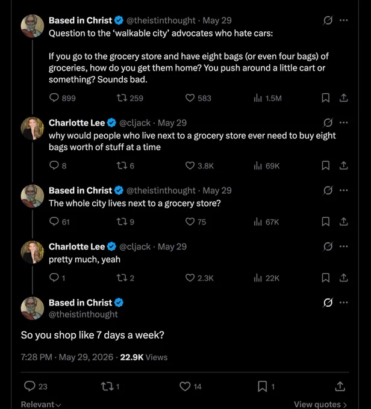Like the main tweet with 14 likes
This screenshot has width=371, height=409.
point(190,386)
